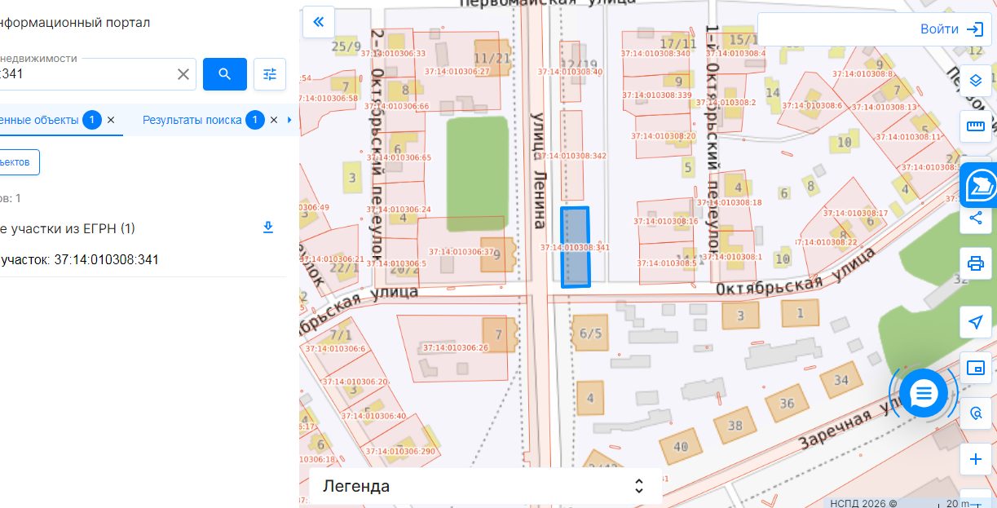Select building 6/5 on the map

click(x=590, y=333)
